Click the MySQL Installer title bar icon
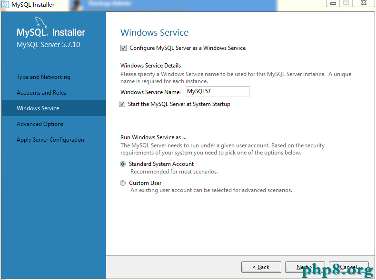 (5, 4)
